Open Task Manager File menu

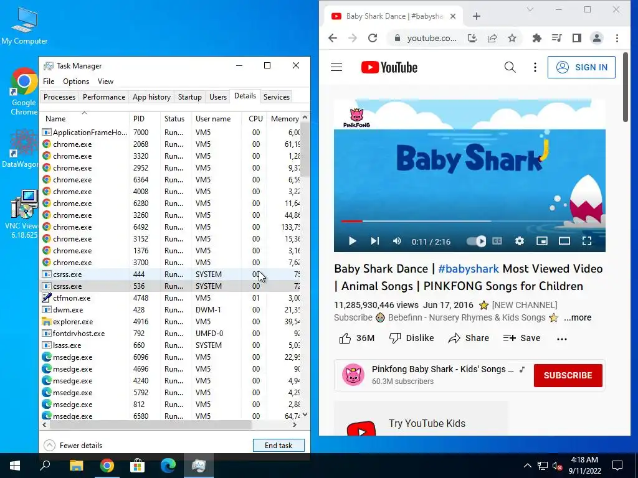(49, 82)
